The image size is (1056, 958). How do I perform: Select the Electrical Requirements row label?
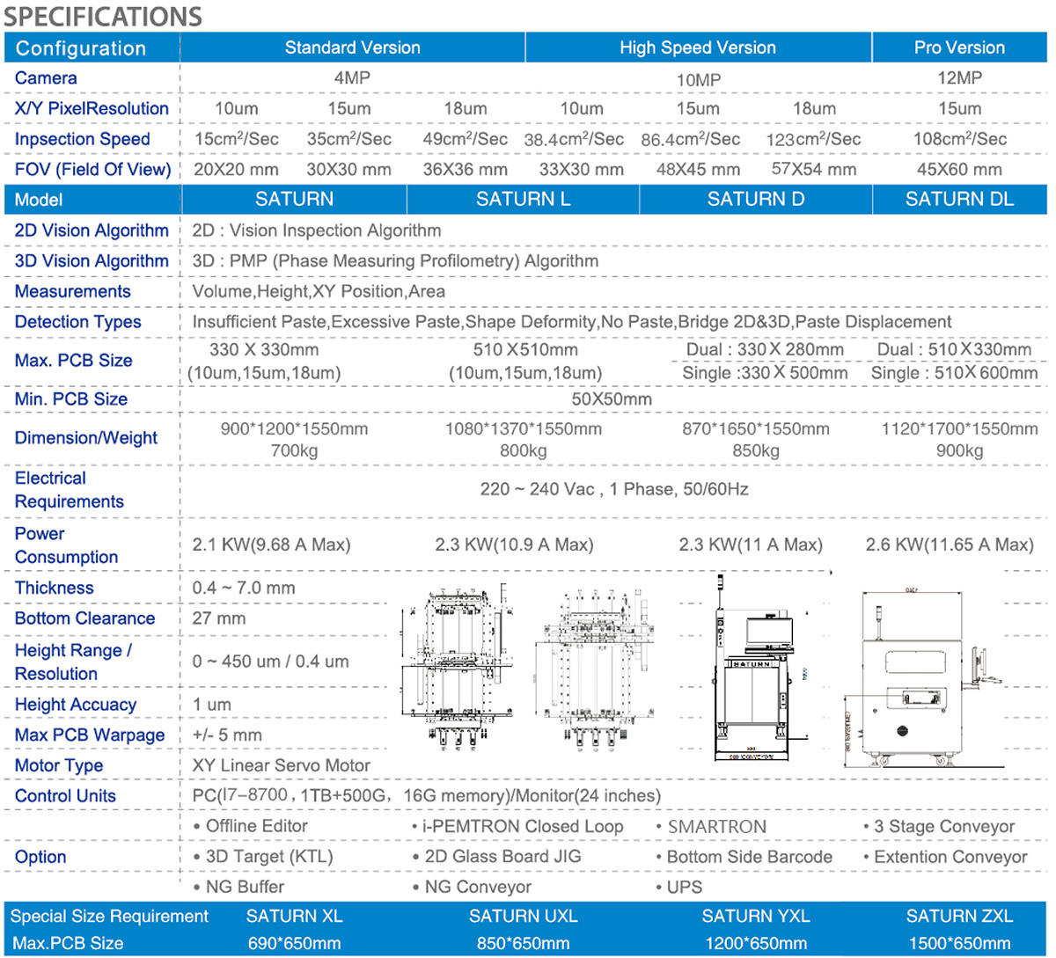pos(69,490)
